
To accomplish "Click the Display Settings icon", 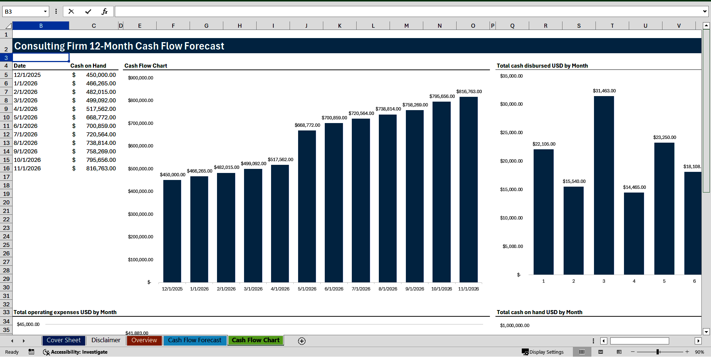I will point(543,352).
